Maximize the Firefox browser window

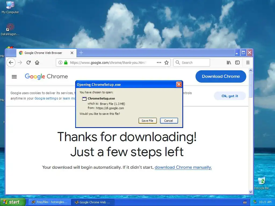[243, 53]
